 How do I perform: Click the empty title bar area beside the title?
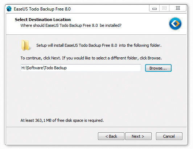(110, 9)
